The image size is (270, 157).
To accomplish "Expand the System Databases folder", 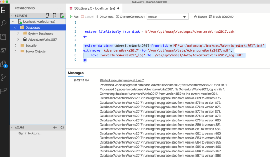I will point(18,34).
